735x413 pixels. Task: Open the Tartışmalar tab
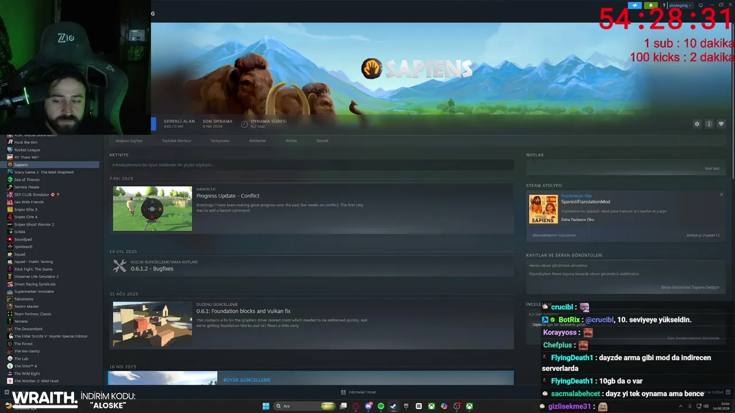[x=220, y=141]
